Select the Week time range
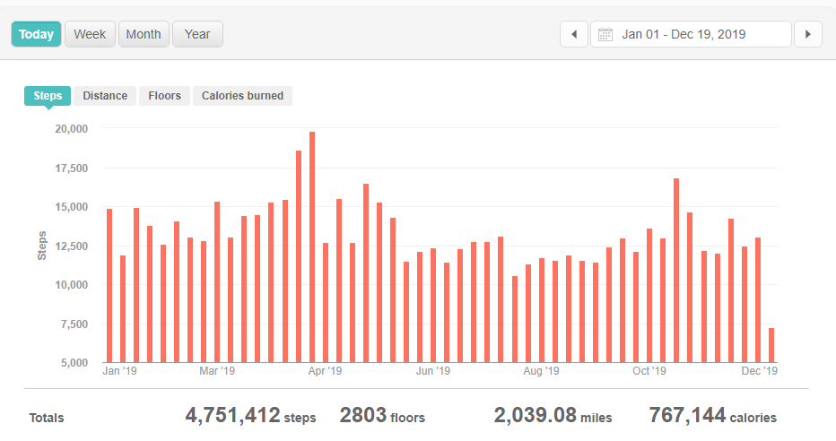The height and width of the screenshot is (441, 836). click(x=90, y=35)
